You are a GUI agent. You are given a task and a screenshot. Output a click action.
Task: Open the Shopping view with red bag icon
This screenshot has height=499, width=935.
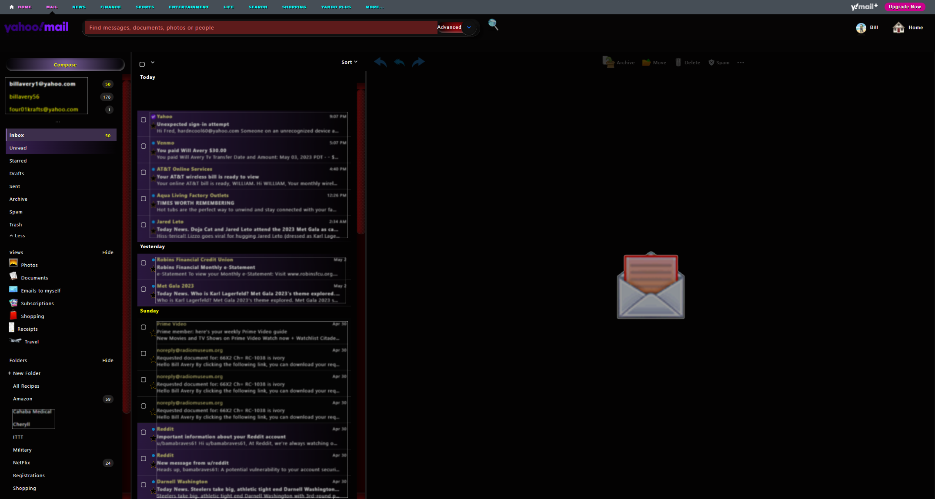(x=32, y=316)
